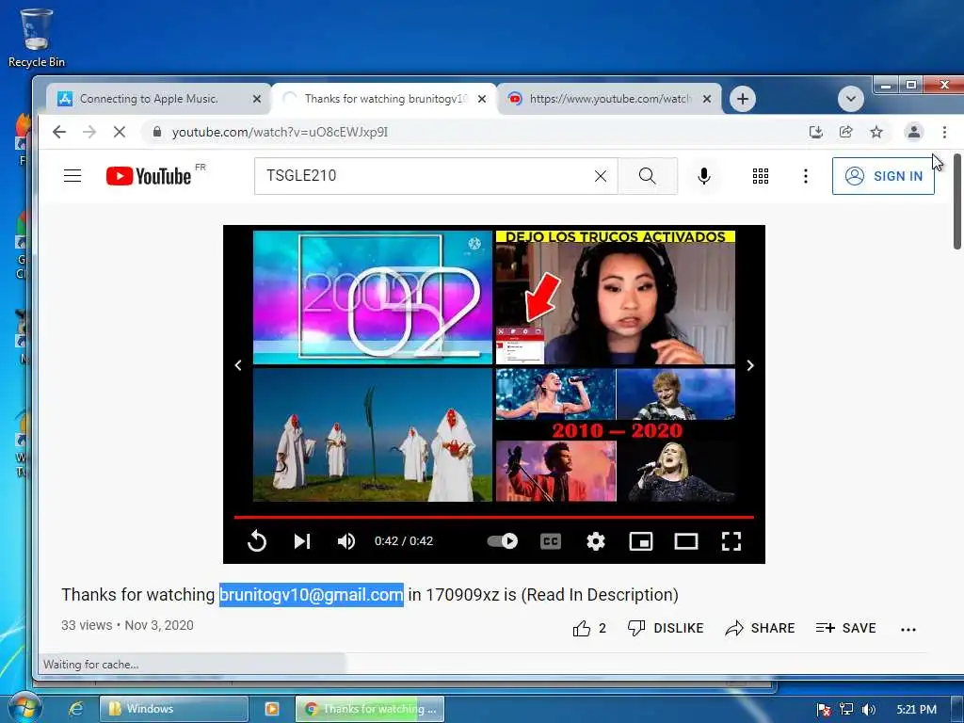Expand the tab search dropdown
The image size is (964, 723).
(x=851, y=99)
